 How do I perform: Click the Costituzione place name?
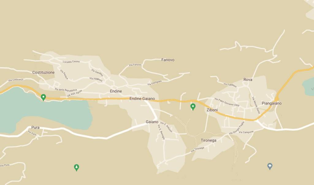pos(44,72)
